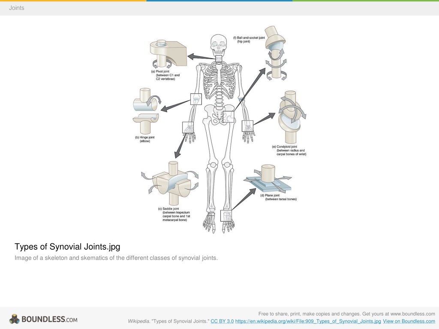
Task: Open the CC BY 3.0 license link
Action: (x=222, y=321)
